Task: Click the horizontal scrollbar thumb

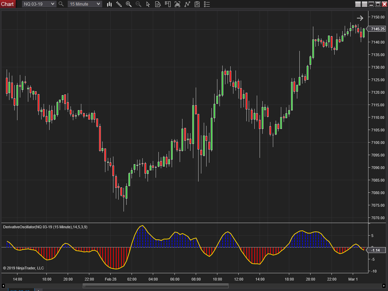Action: coord(155,286)
